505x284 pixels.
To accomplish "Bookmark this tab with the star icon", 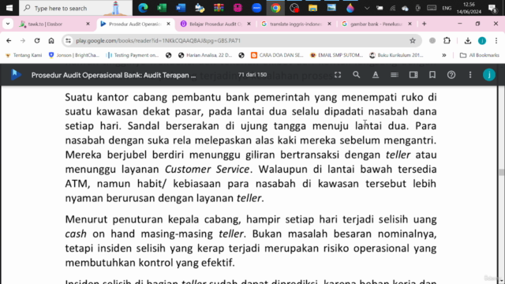I will click(412, 40).
